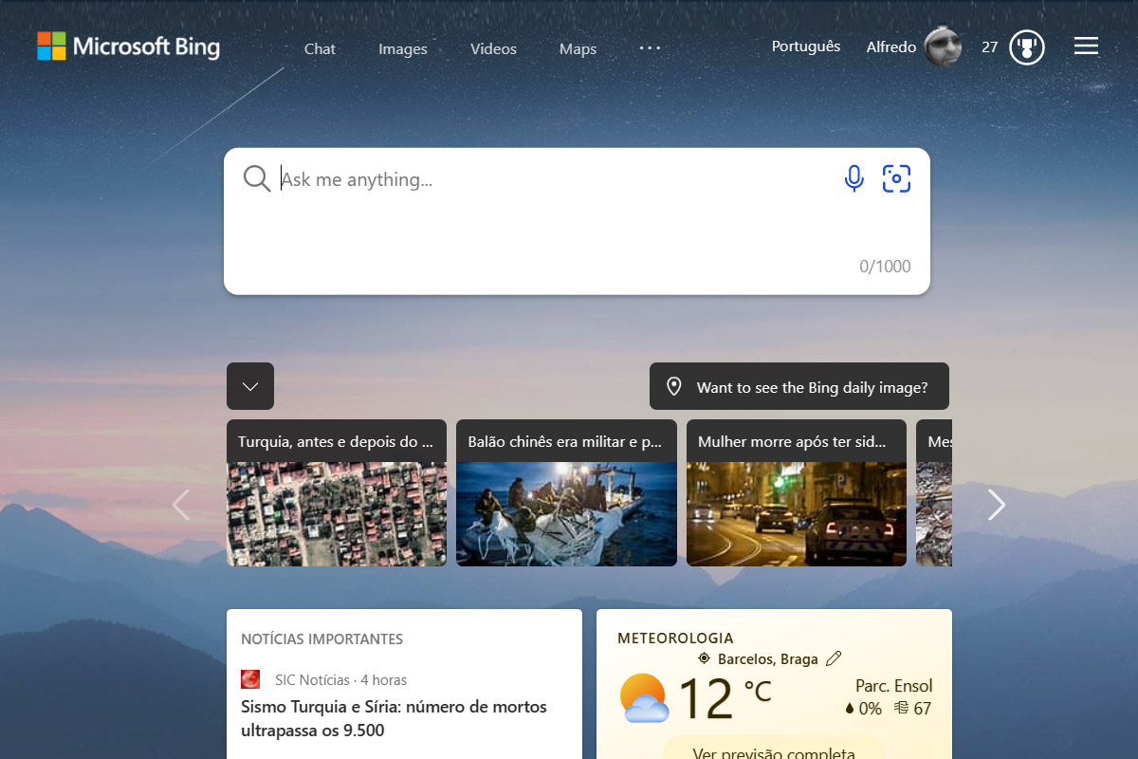Edit weather location with pencil icon
1138x759 pixels.
point(834,658)
